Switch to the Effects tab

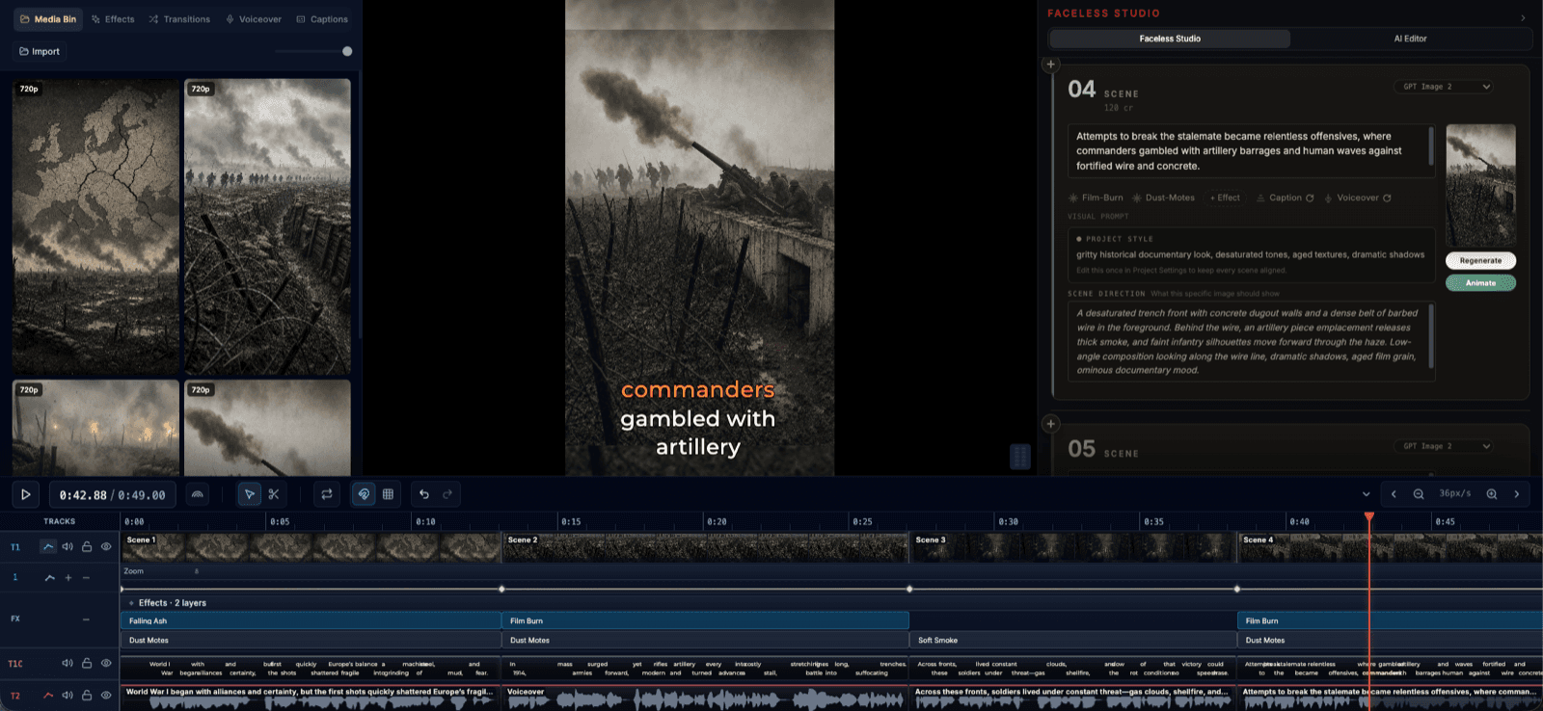click(113, 19)
